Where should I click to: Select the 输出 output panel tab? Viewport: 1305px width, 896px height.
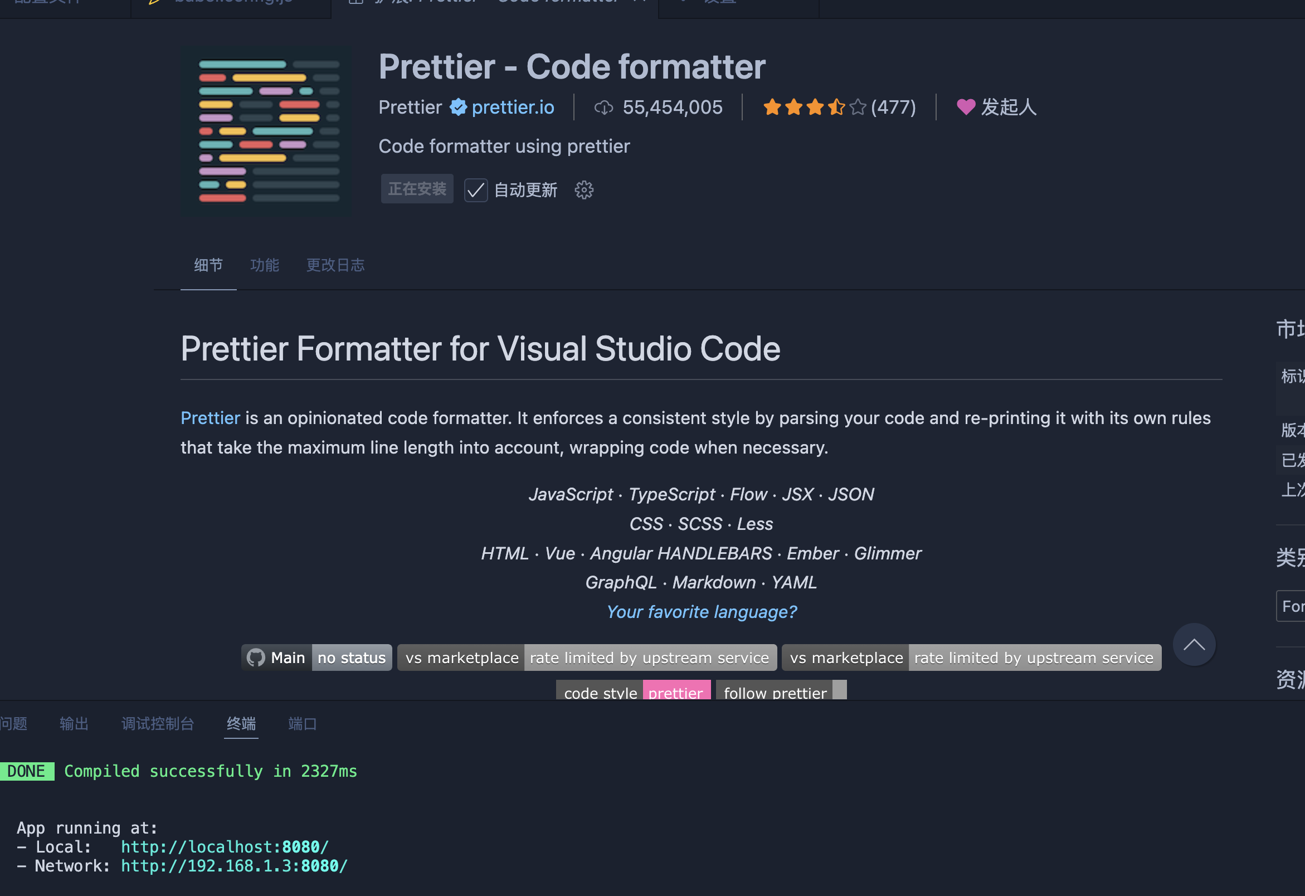point(74,724)
